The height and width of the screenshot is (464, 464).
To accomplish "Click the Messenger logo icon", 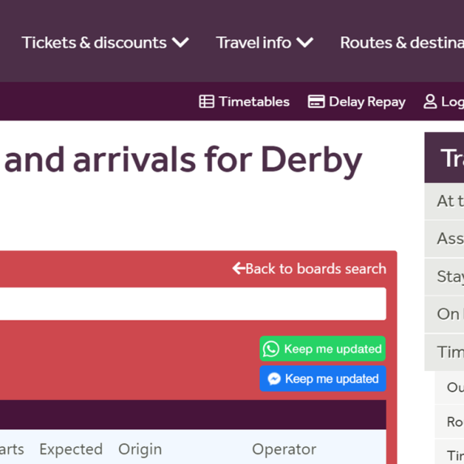I will [x=274, y=379].
